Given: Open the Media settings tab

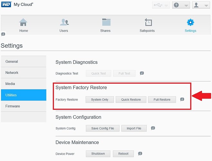Looking at the screenshot, I should [x=23, y=84].
